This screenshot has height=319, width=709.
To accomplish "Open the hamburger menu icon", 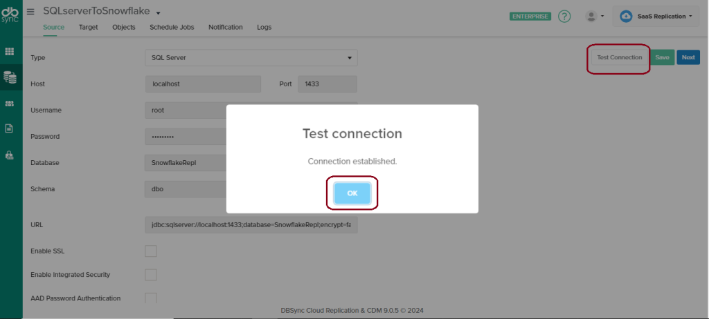I will (x=30, y=12).
